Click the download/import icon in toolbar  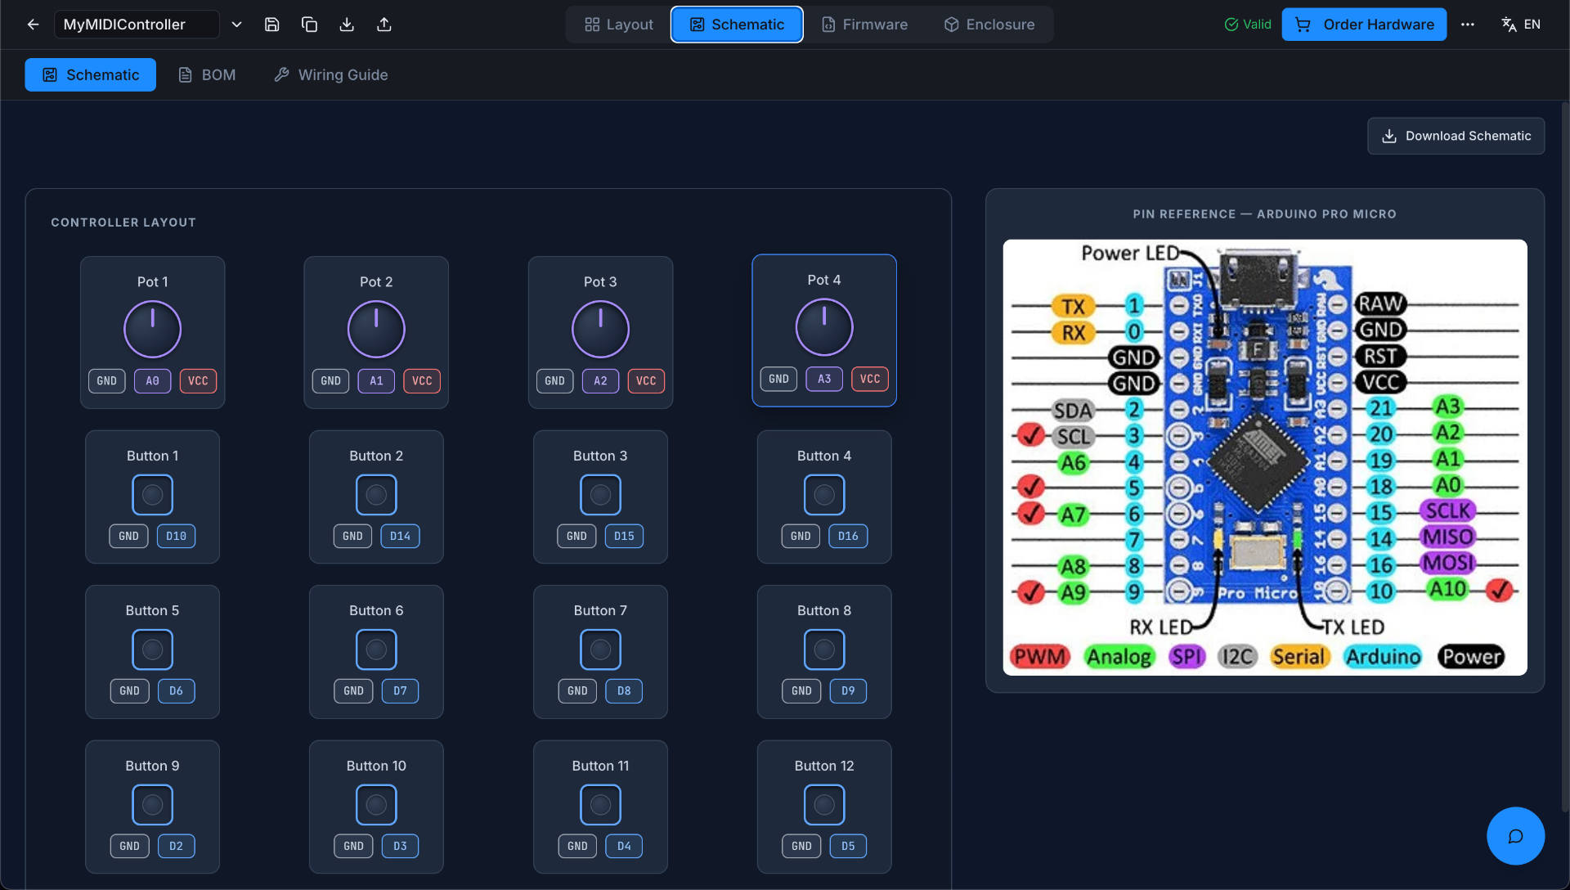[347, 25]
